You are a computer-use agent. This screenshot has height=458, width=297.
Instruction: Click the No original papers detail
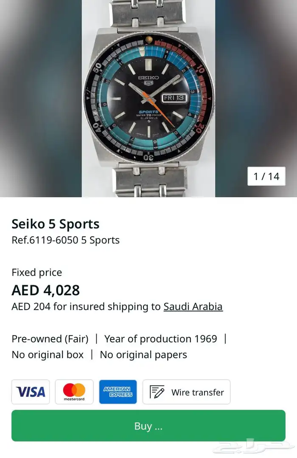tap(143, 355)
